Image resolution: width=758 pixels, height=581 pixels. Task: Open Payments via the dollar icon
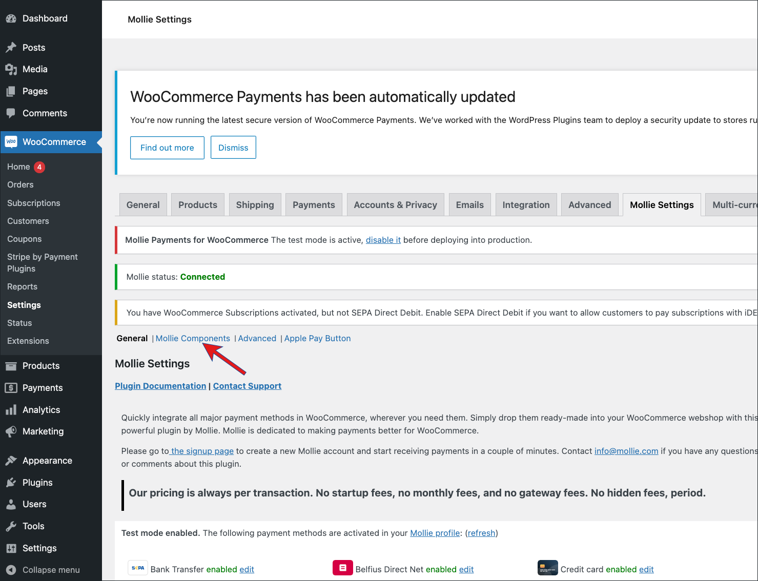pos(11,388)
